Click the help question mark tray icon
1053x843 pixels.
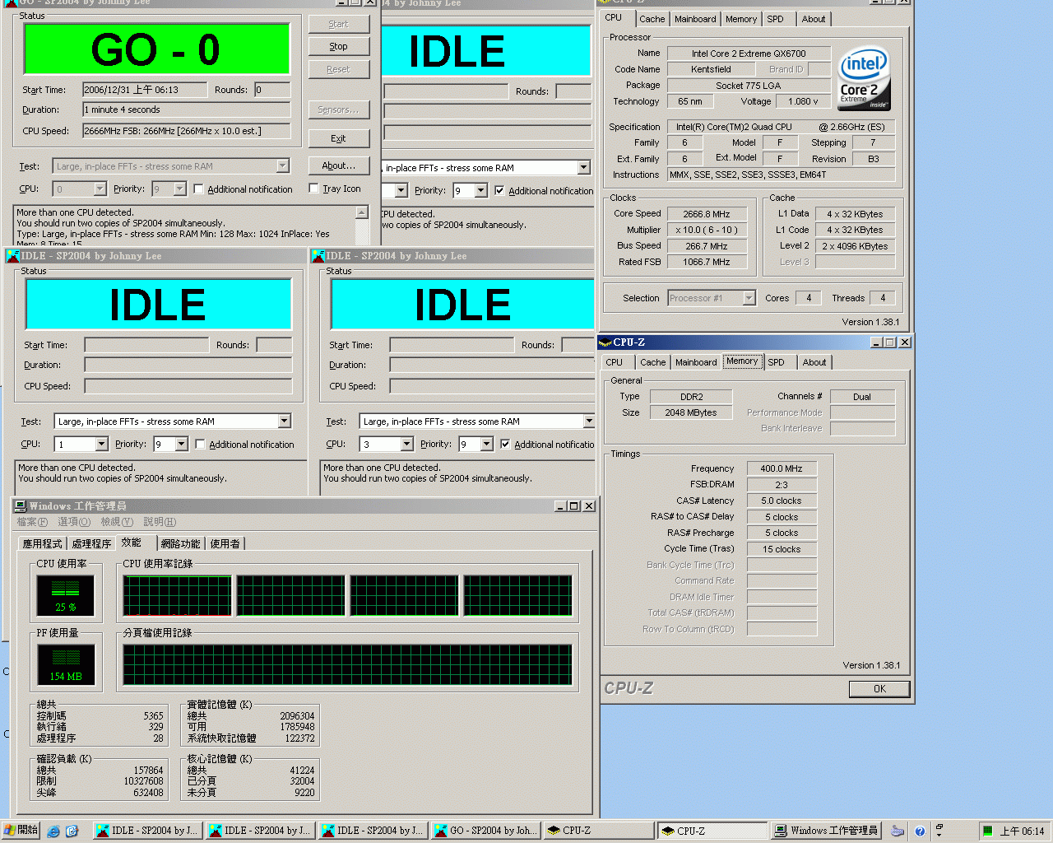(x=920, y=831)
